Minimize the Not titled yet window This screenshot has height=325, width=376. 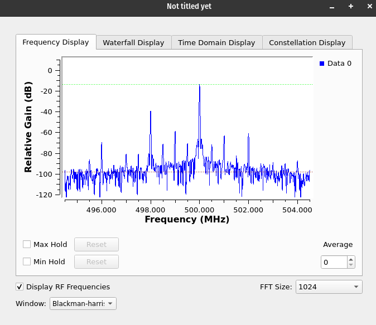332,7
